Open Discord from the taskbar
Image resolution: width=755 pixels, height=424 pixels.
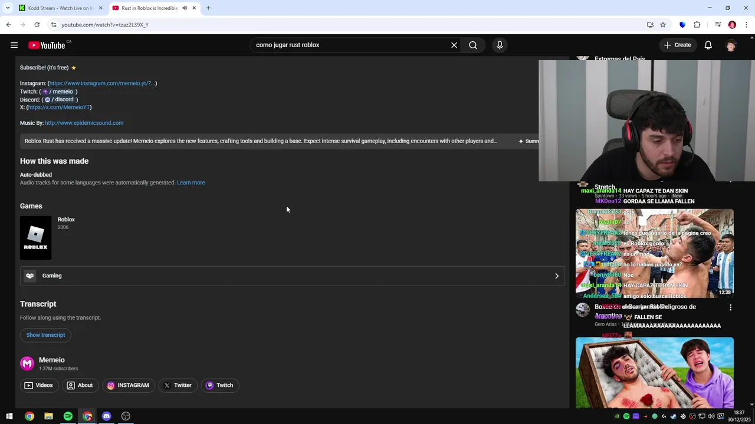tap(106, 416)
